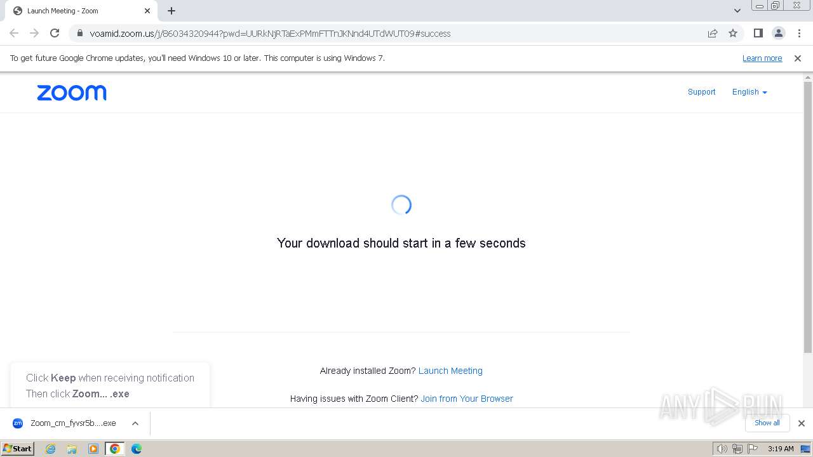Open the Windows Start menu
This screenshot has height=457, width=813.
18,449
